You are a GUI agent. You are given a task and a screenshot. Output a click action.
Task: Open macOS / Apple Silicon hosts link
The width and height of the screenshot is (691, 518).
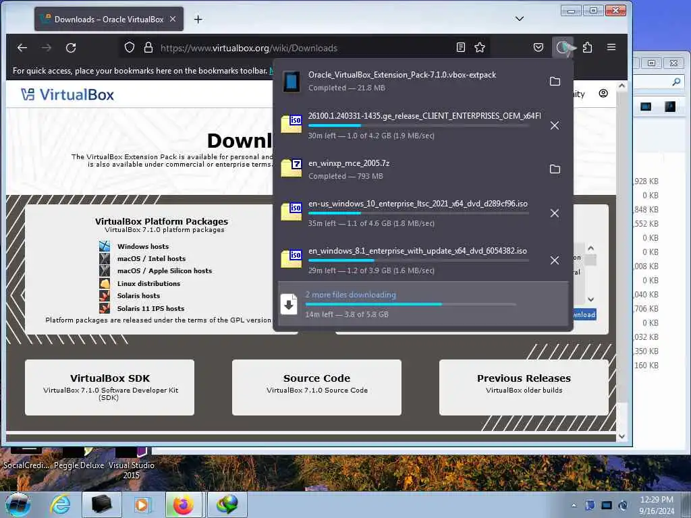(165, 271)
